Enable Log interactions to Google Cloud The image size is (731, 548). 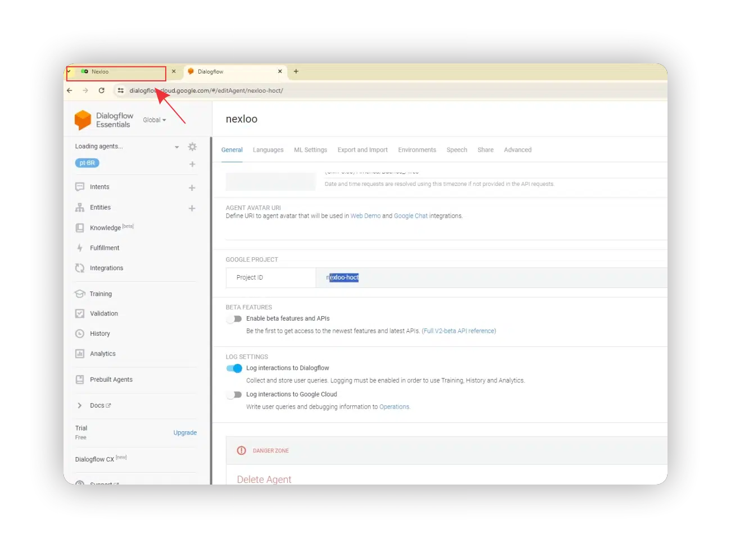click(x=234, y=395)
